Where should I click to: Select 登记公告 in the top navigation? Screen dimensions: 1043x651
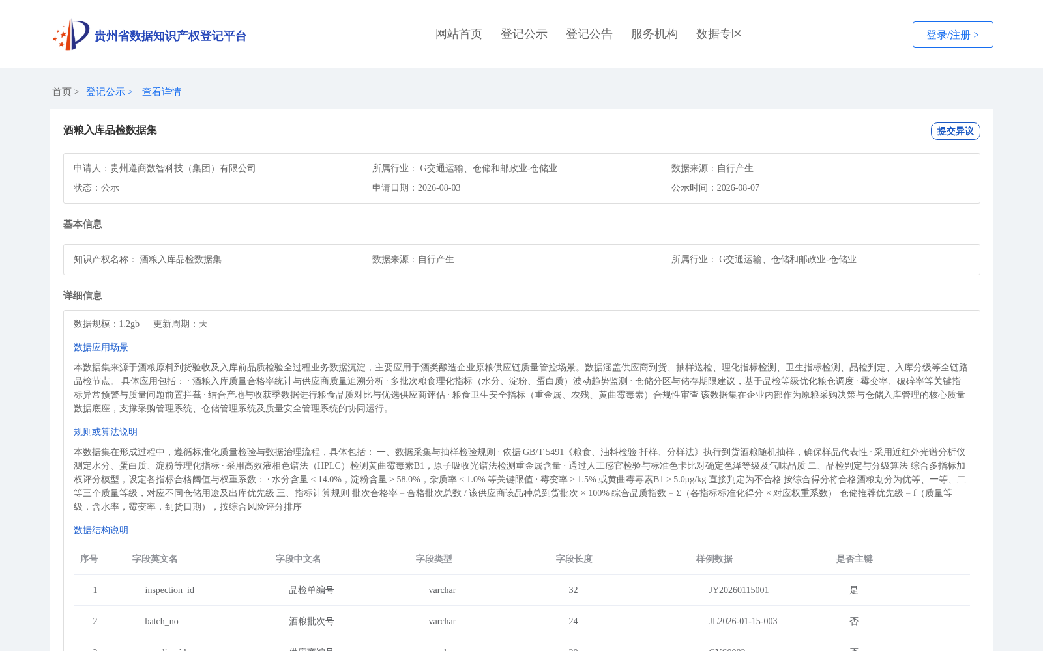point(589,34)
